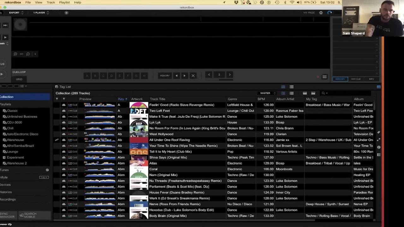Click the cloud icon for Two Left Feet
The height and width of the screenshot is (227, 404).
(x=64, y=111)
